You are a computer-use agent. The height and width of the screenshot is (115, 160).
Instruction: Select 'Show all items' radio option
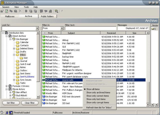click(x=93, y=89)
